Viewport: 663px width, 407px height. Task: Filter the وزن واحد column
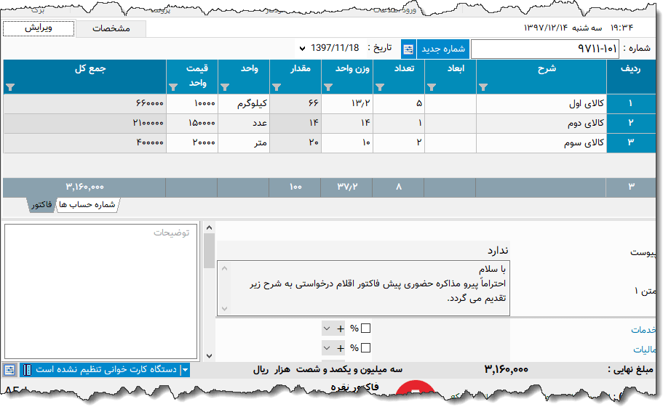click(x=328, y=87)
